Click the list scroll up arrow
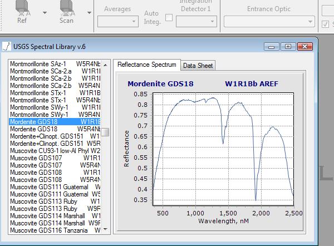This screenshot has width=334, height=246. pos(105,65)
